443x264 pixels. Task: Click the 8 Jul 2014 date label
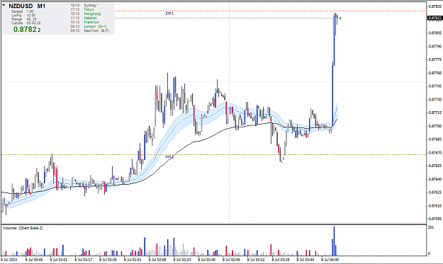(x=9, y=260)
